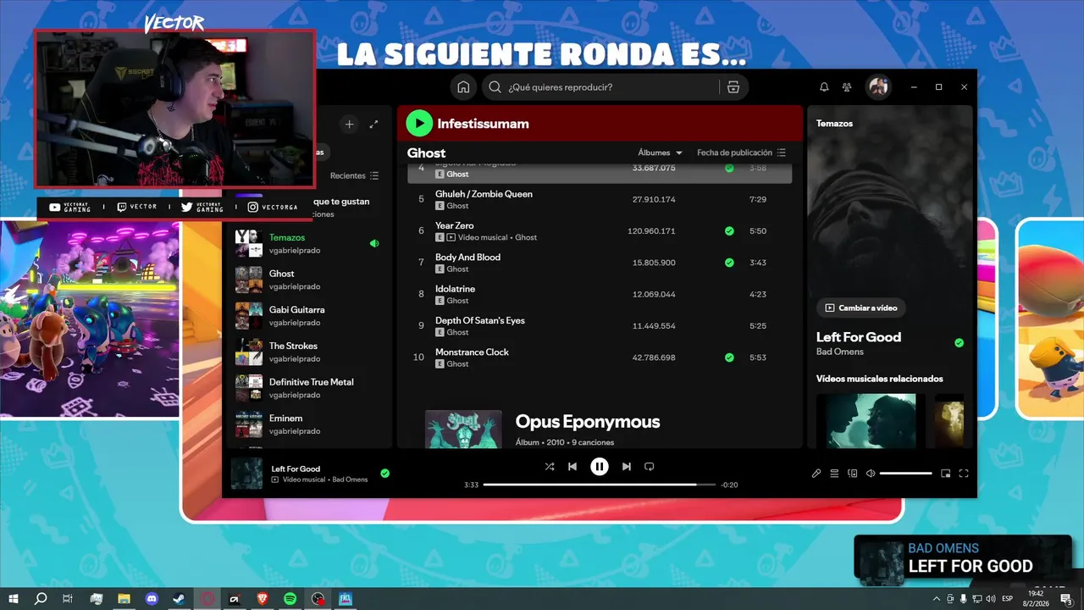This screenshot has height=610, width=1084.
Task: Open the Ghost playlist in library
Action: point(307,280)
